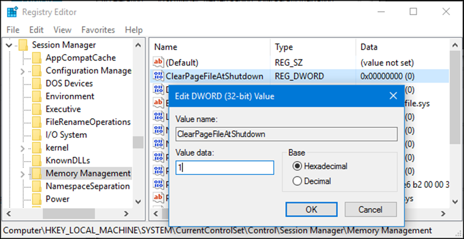Select the Memory Management folder icon
This screenshot has width=464, height=239.
click(x=37, y=173)
